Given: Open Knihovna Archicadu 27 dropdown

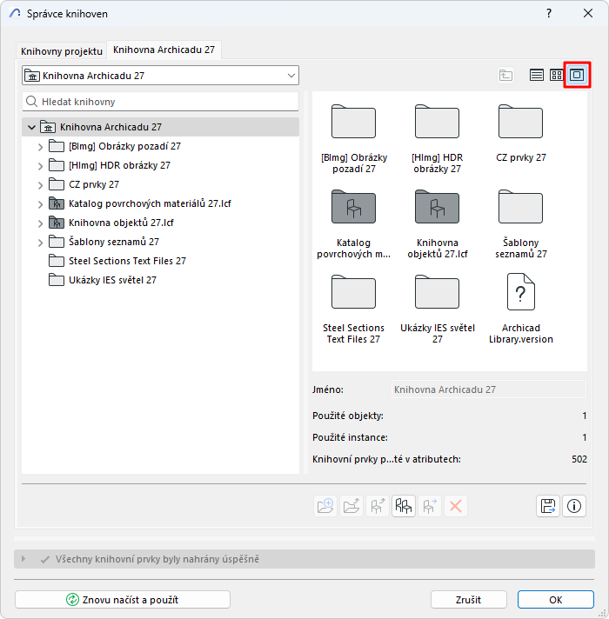Looking at the screenshot, I should coord(160,76).
